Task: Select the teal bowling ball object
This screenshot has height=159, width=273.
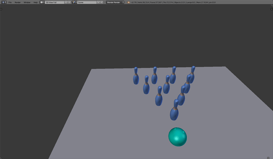Action: click(x=177, y=137)
